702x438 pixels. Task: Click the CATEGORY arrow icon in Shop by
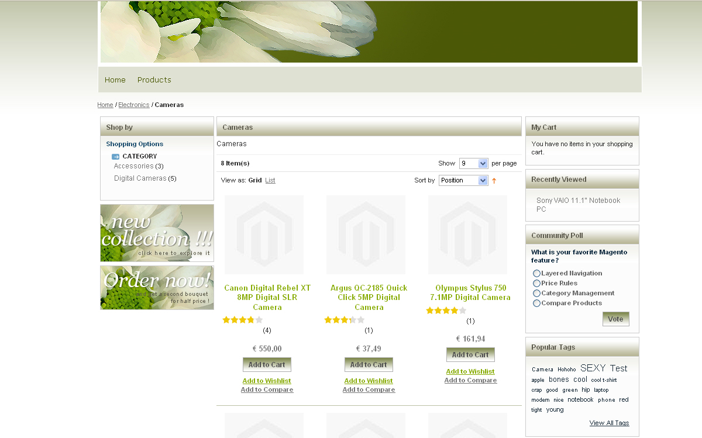click(x=115, y=157)
